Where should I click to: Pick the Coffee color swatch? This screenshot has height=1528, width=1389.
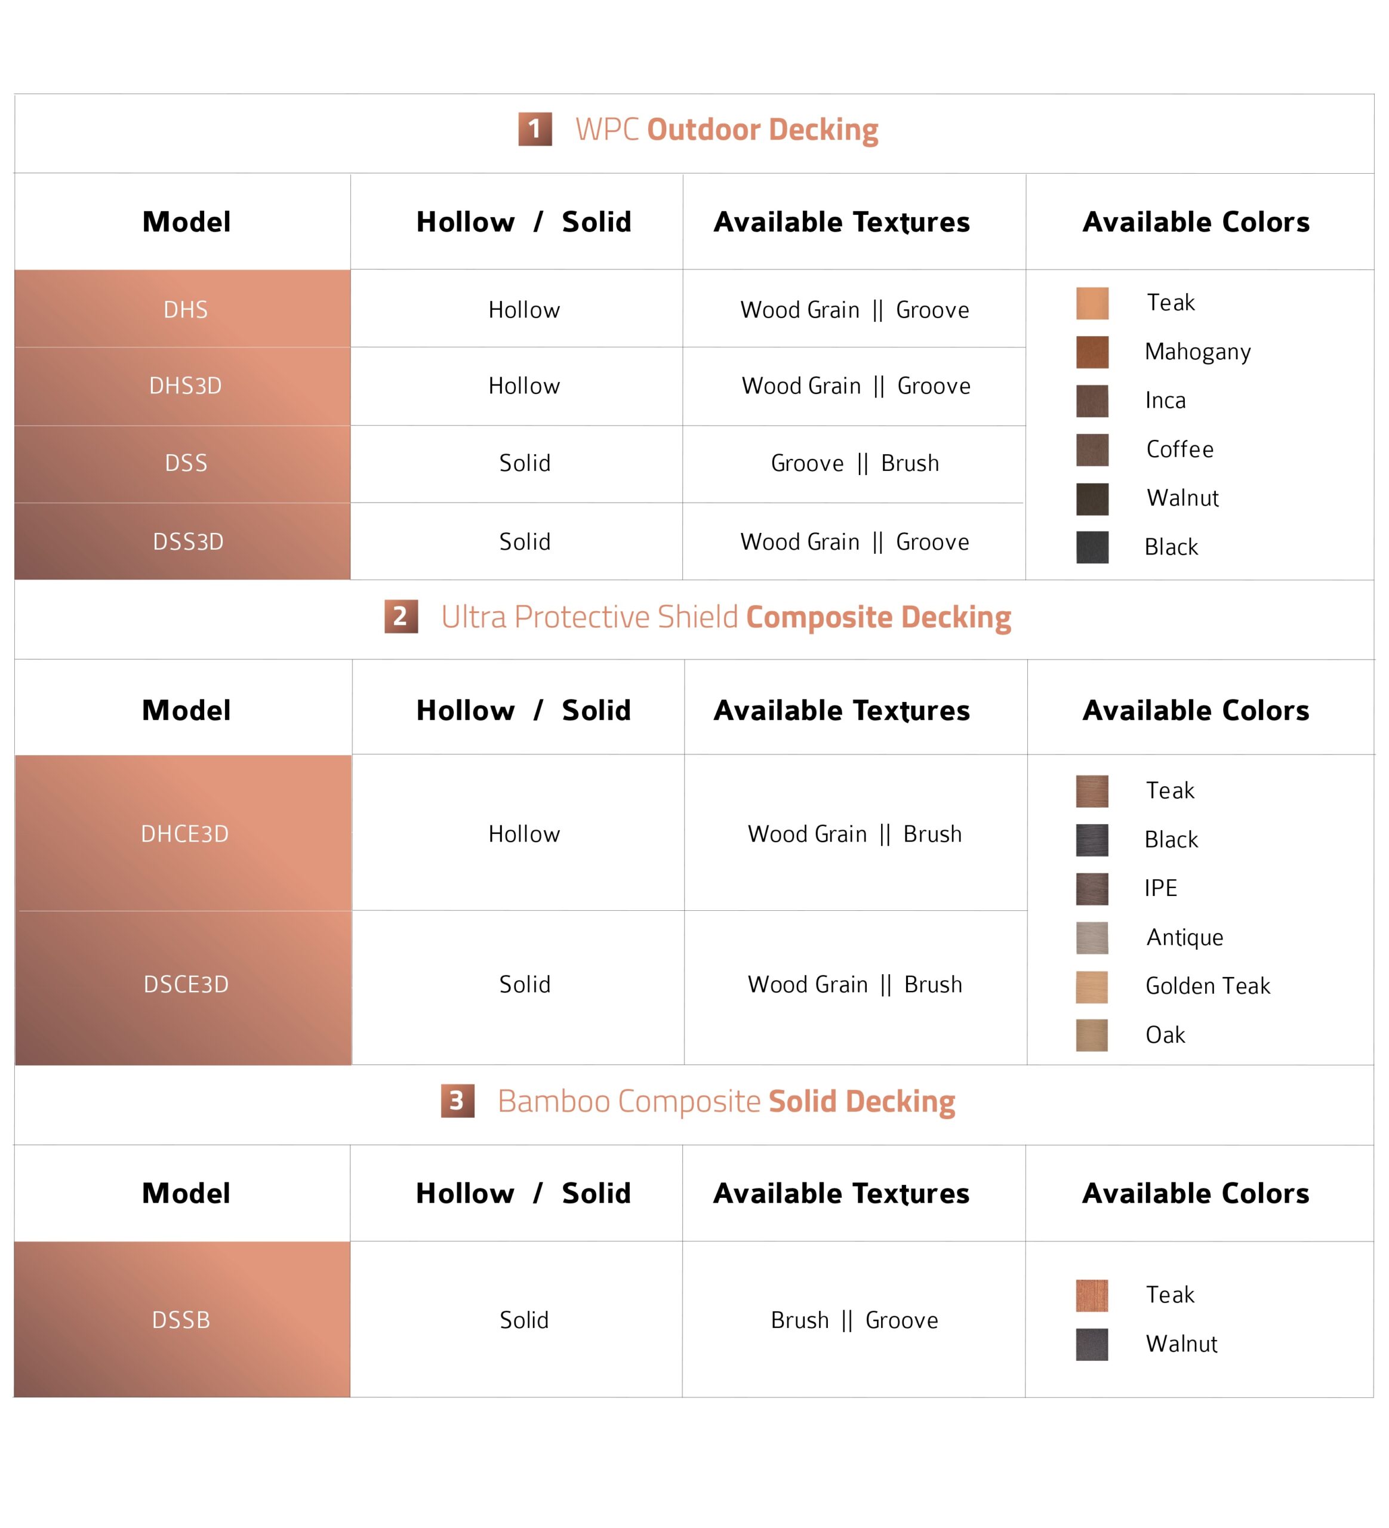pyautogui.click(x=1092, y=449)
